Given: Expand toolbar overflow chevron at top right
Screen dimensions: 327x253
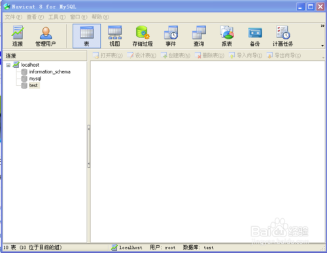Looking at the screenshot, I should pyautogui.click(x=322, y=26).
